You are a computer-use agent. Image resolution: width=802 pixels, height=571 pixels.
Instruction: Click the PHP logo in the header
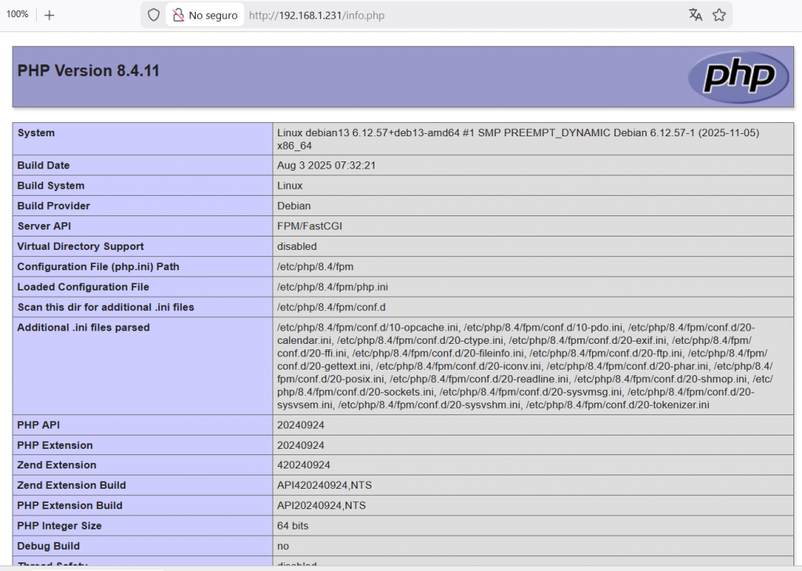click(739, 76)
